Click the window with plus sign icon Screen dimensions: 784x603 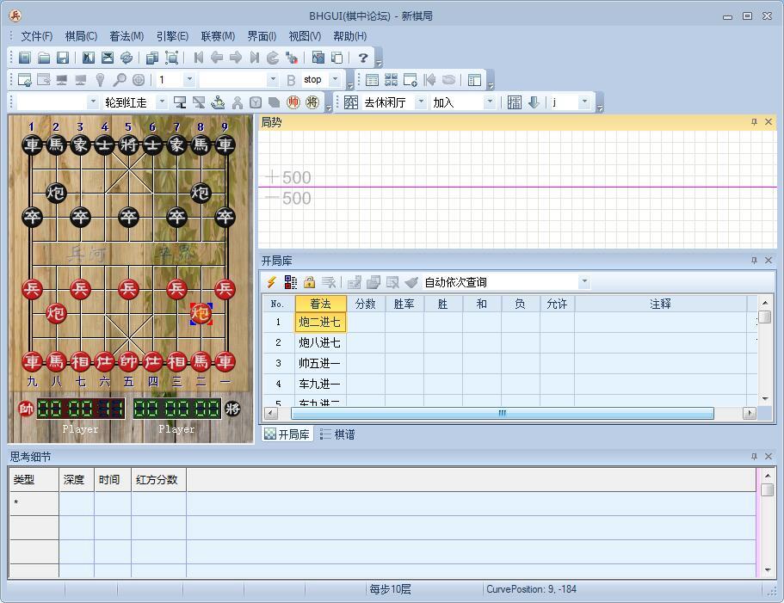click(410, 79)
